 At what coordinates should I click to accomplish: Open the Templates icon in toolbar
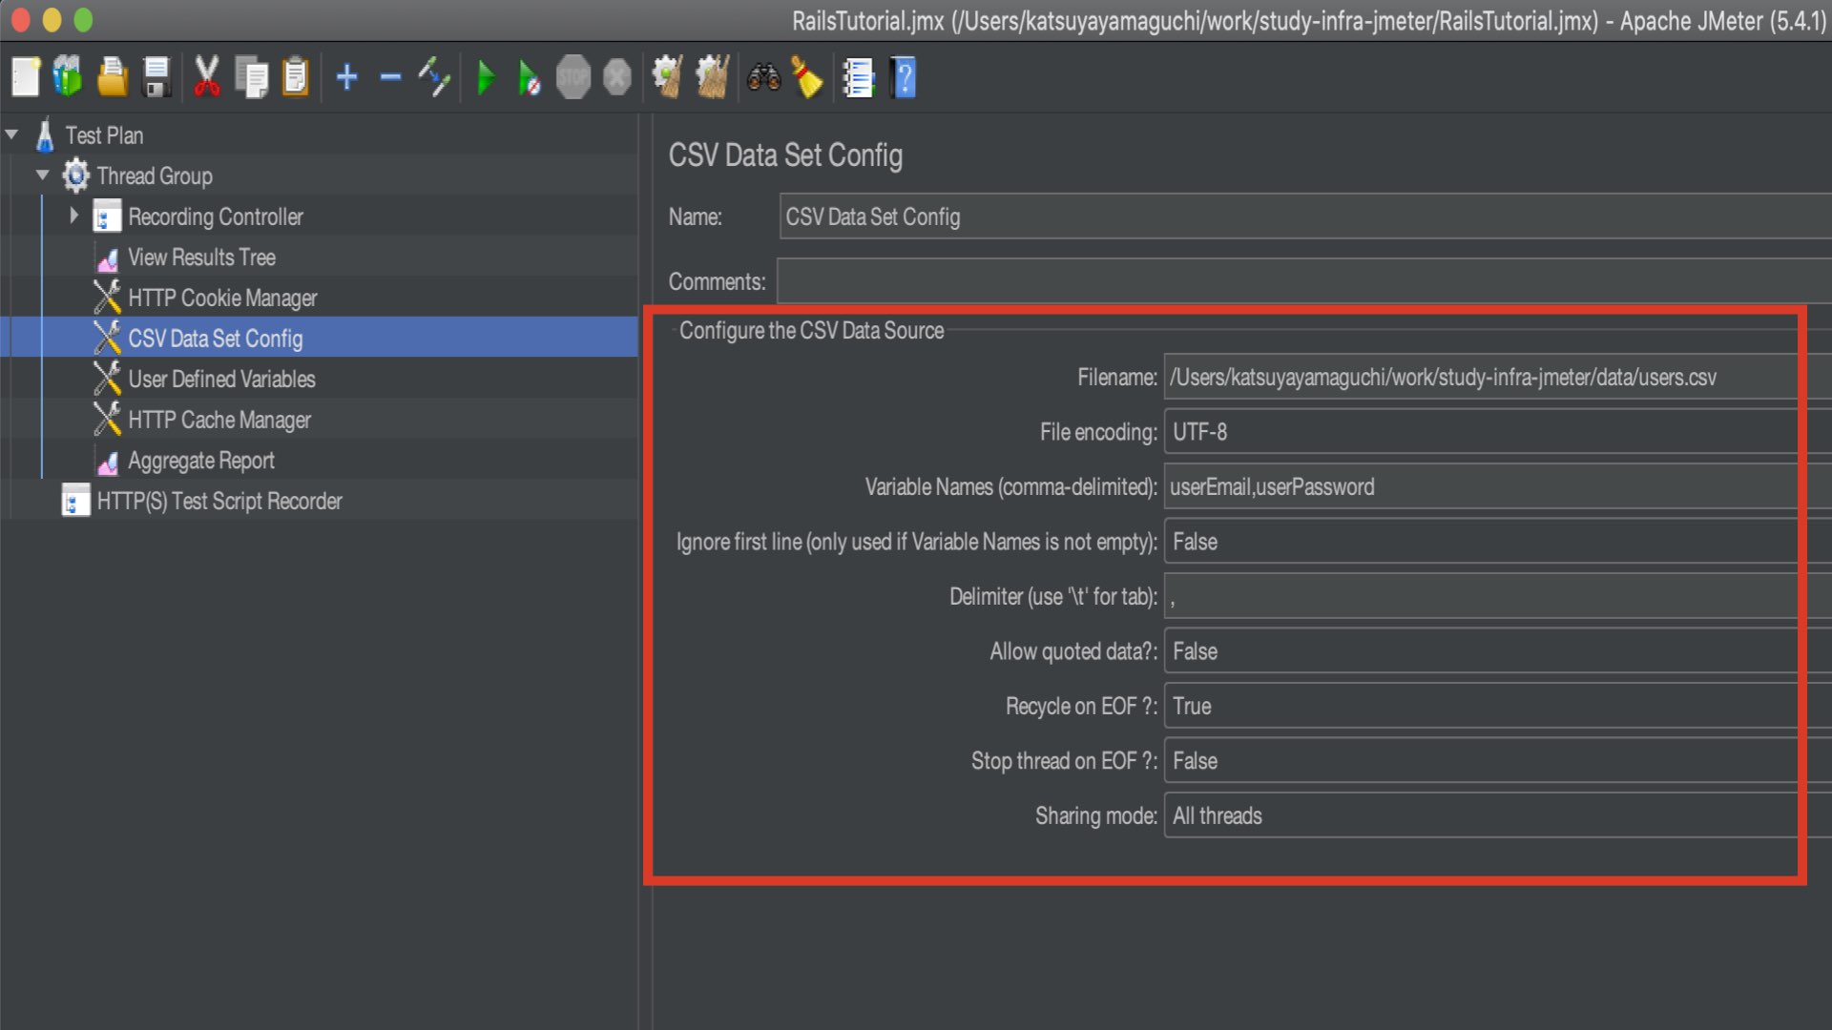tap(68, 77)
